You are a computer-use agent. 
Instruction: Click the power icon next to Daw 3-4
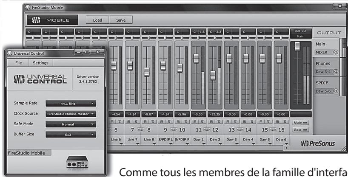pyautogui.click(x=335, y=72)
